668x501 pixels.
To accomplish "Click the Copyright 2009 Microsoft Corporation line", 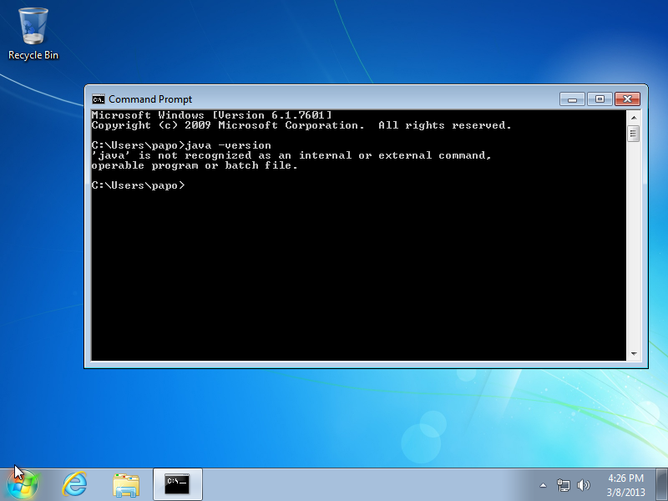I will coord(301,125).
